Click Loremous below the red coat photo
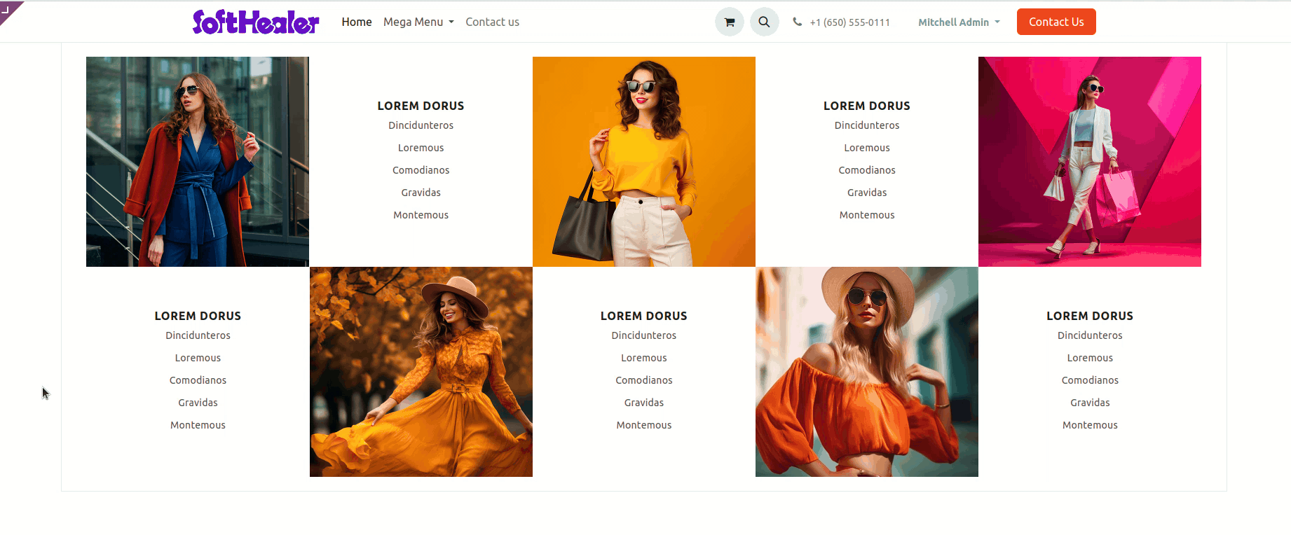 [198, 358]
